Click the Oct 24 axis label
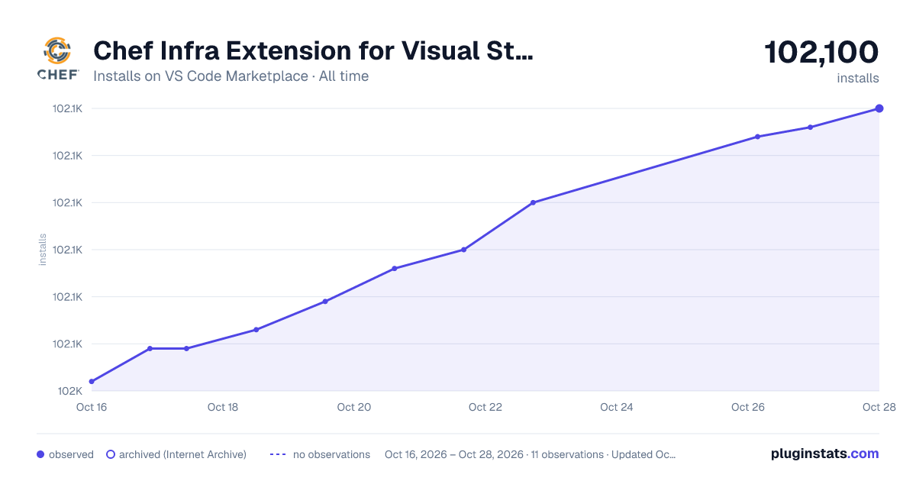The height and width of the screenshot is (481, 916). pyautogui.click(x=617, y=407)
